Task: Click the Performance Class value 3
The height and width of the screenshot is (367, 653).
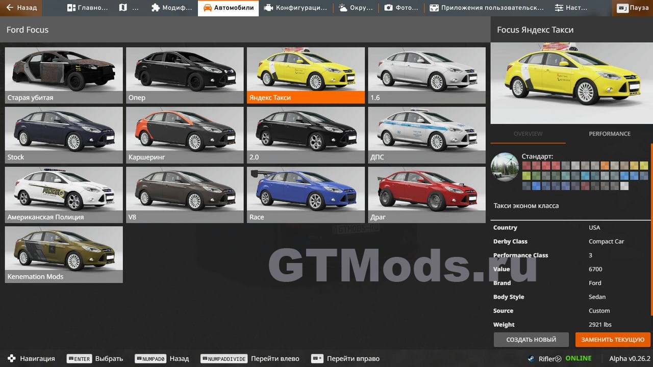Action: click(x=590, y=255)
